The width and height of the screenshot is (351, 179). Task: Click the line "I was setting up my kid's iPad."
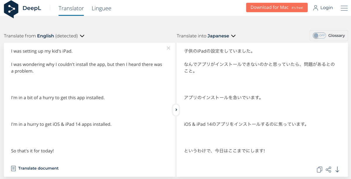click(x=42, y=51)
